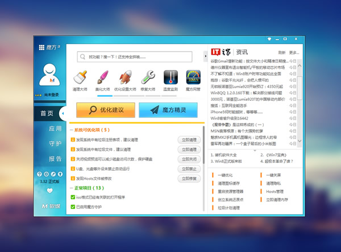The width and height of the screenshot is (341, 252).
Task: Open 温度监测 thermometer icon
Action: coord(170,77)
